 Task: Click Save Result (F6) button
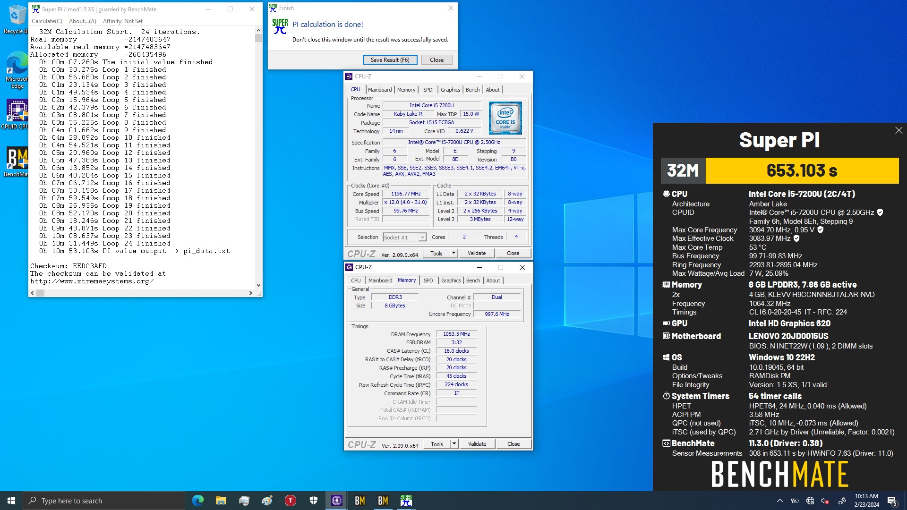(x=390, y=60)
